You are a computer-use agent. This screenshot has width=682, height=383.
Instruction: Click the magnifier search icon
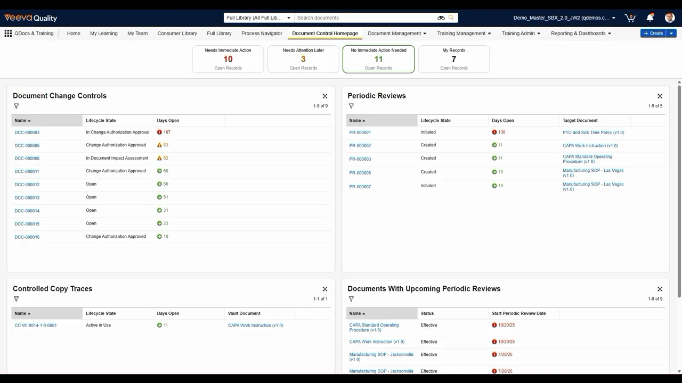[451, 18]
